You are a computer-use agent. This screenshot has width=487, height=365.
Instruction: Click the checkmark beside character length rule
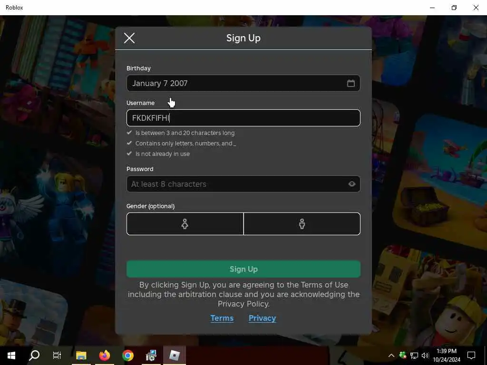tap(129, 133)
